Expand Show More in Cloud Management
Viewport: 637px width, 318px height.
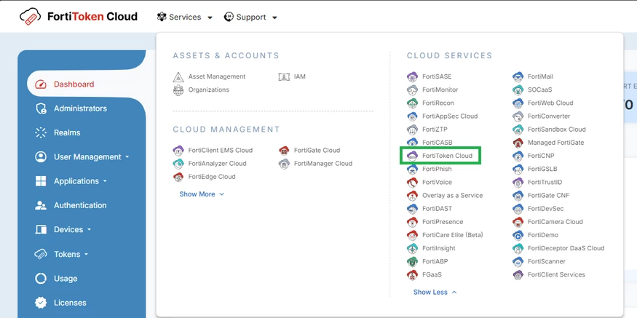point(202,194)
